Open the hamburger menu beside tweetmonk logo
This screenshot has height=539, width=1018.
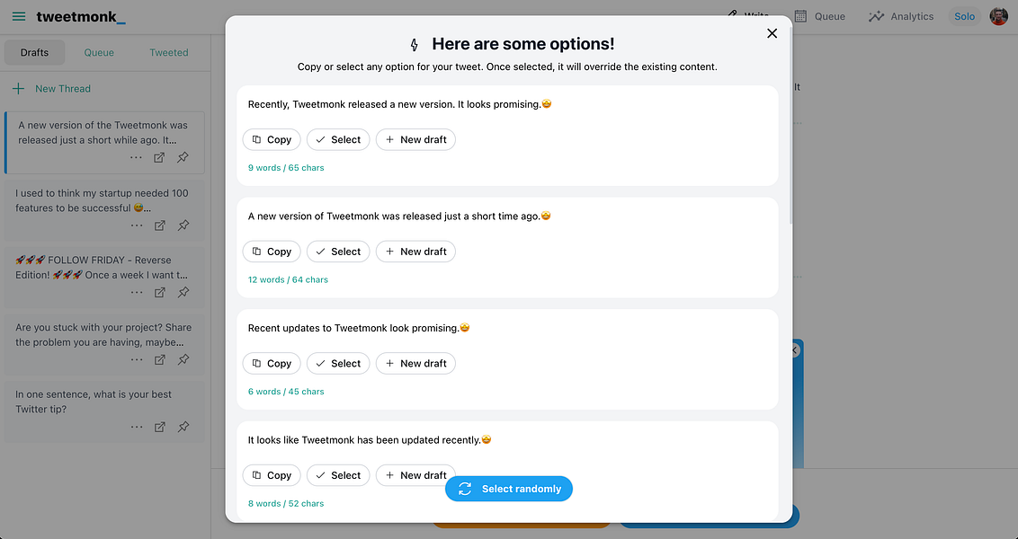[x=19, y=16]
